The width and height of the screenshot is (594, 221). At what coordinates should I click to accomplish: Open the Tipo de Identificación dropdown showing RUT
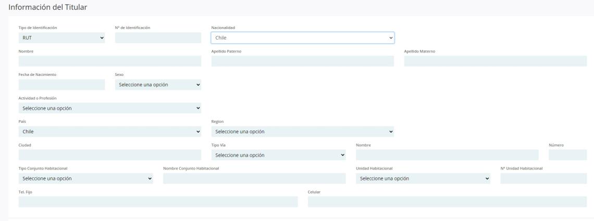pos(61,38)
